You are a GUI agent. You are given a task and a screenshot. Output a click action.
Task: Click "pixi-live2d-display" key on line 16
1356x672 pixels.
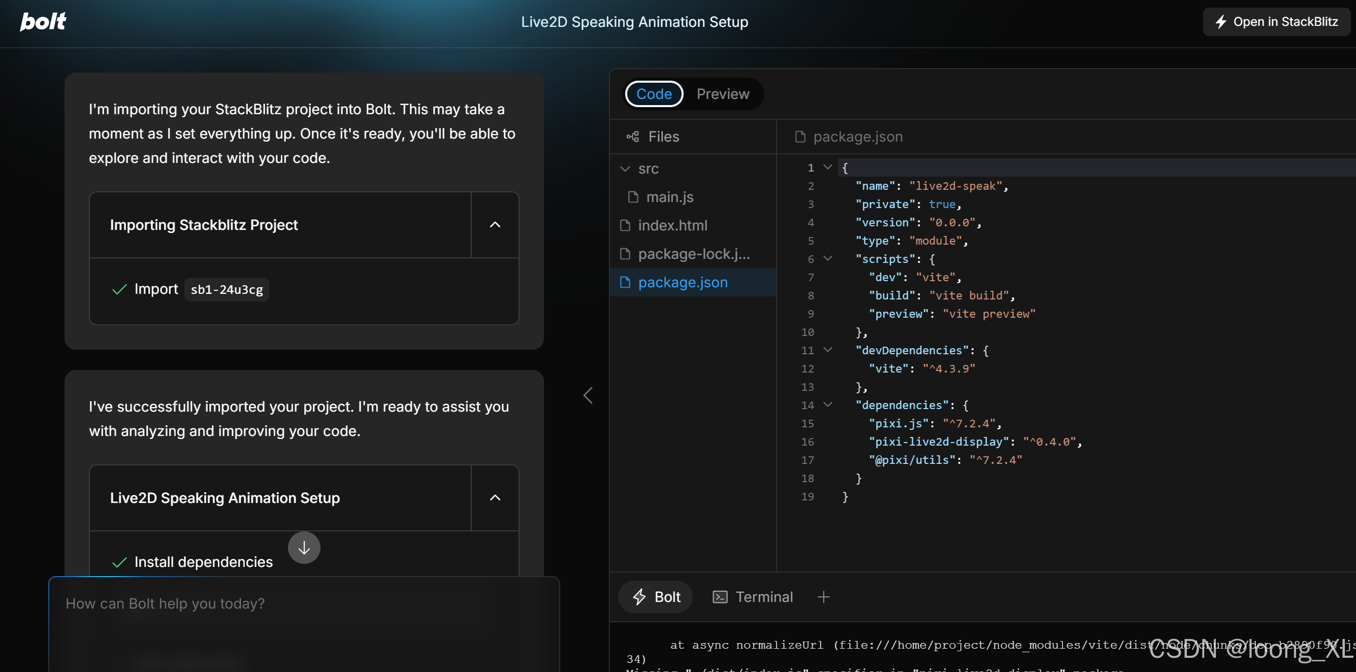tap(939, 442)
